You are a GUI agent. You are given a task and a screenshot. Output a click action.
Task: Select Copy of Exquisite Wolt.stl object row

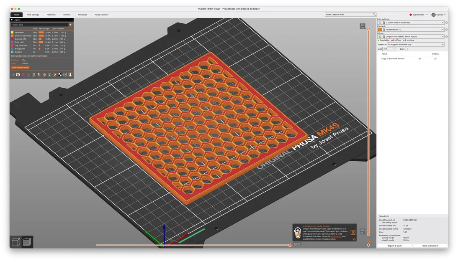[412, 58]
